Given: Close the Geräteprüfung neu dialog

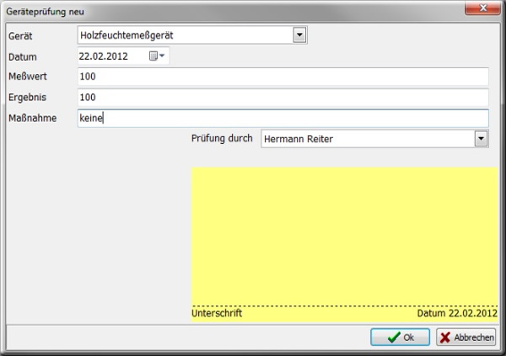Looking at the screenshot, I should [482, 8].
